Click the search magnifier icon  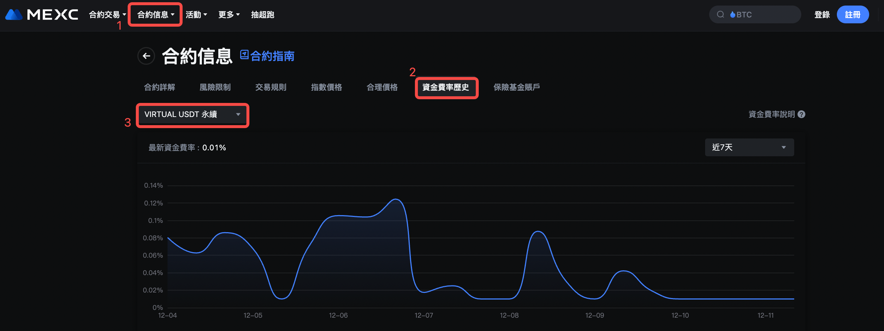point(720,15)
